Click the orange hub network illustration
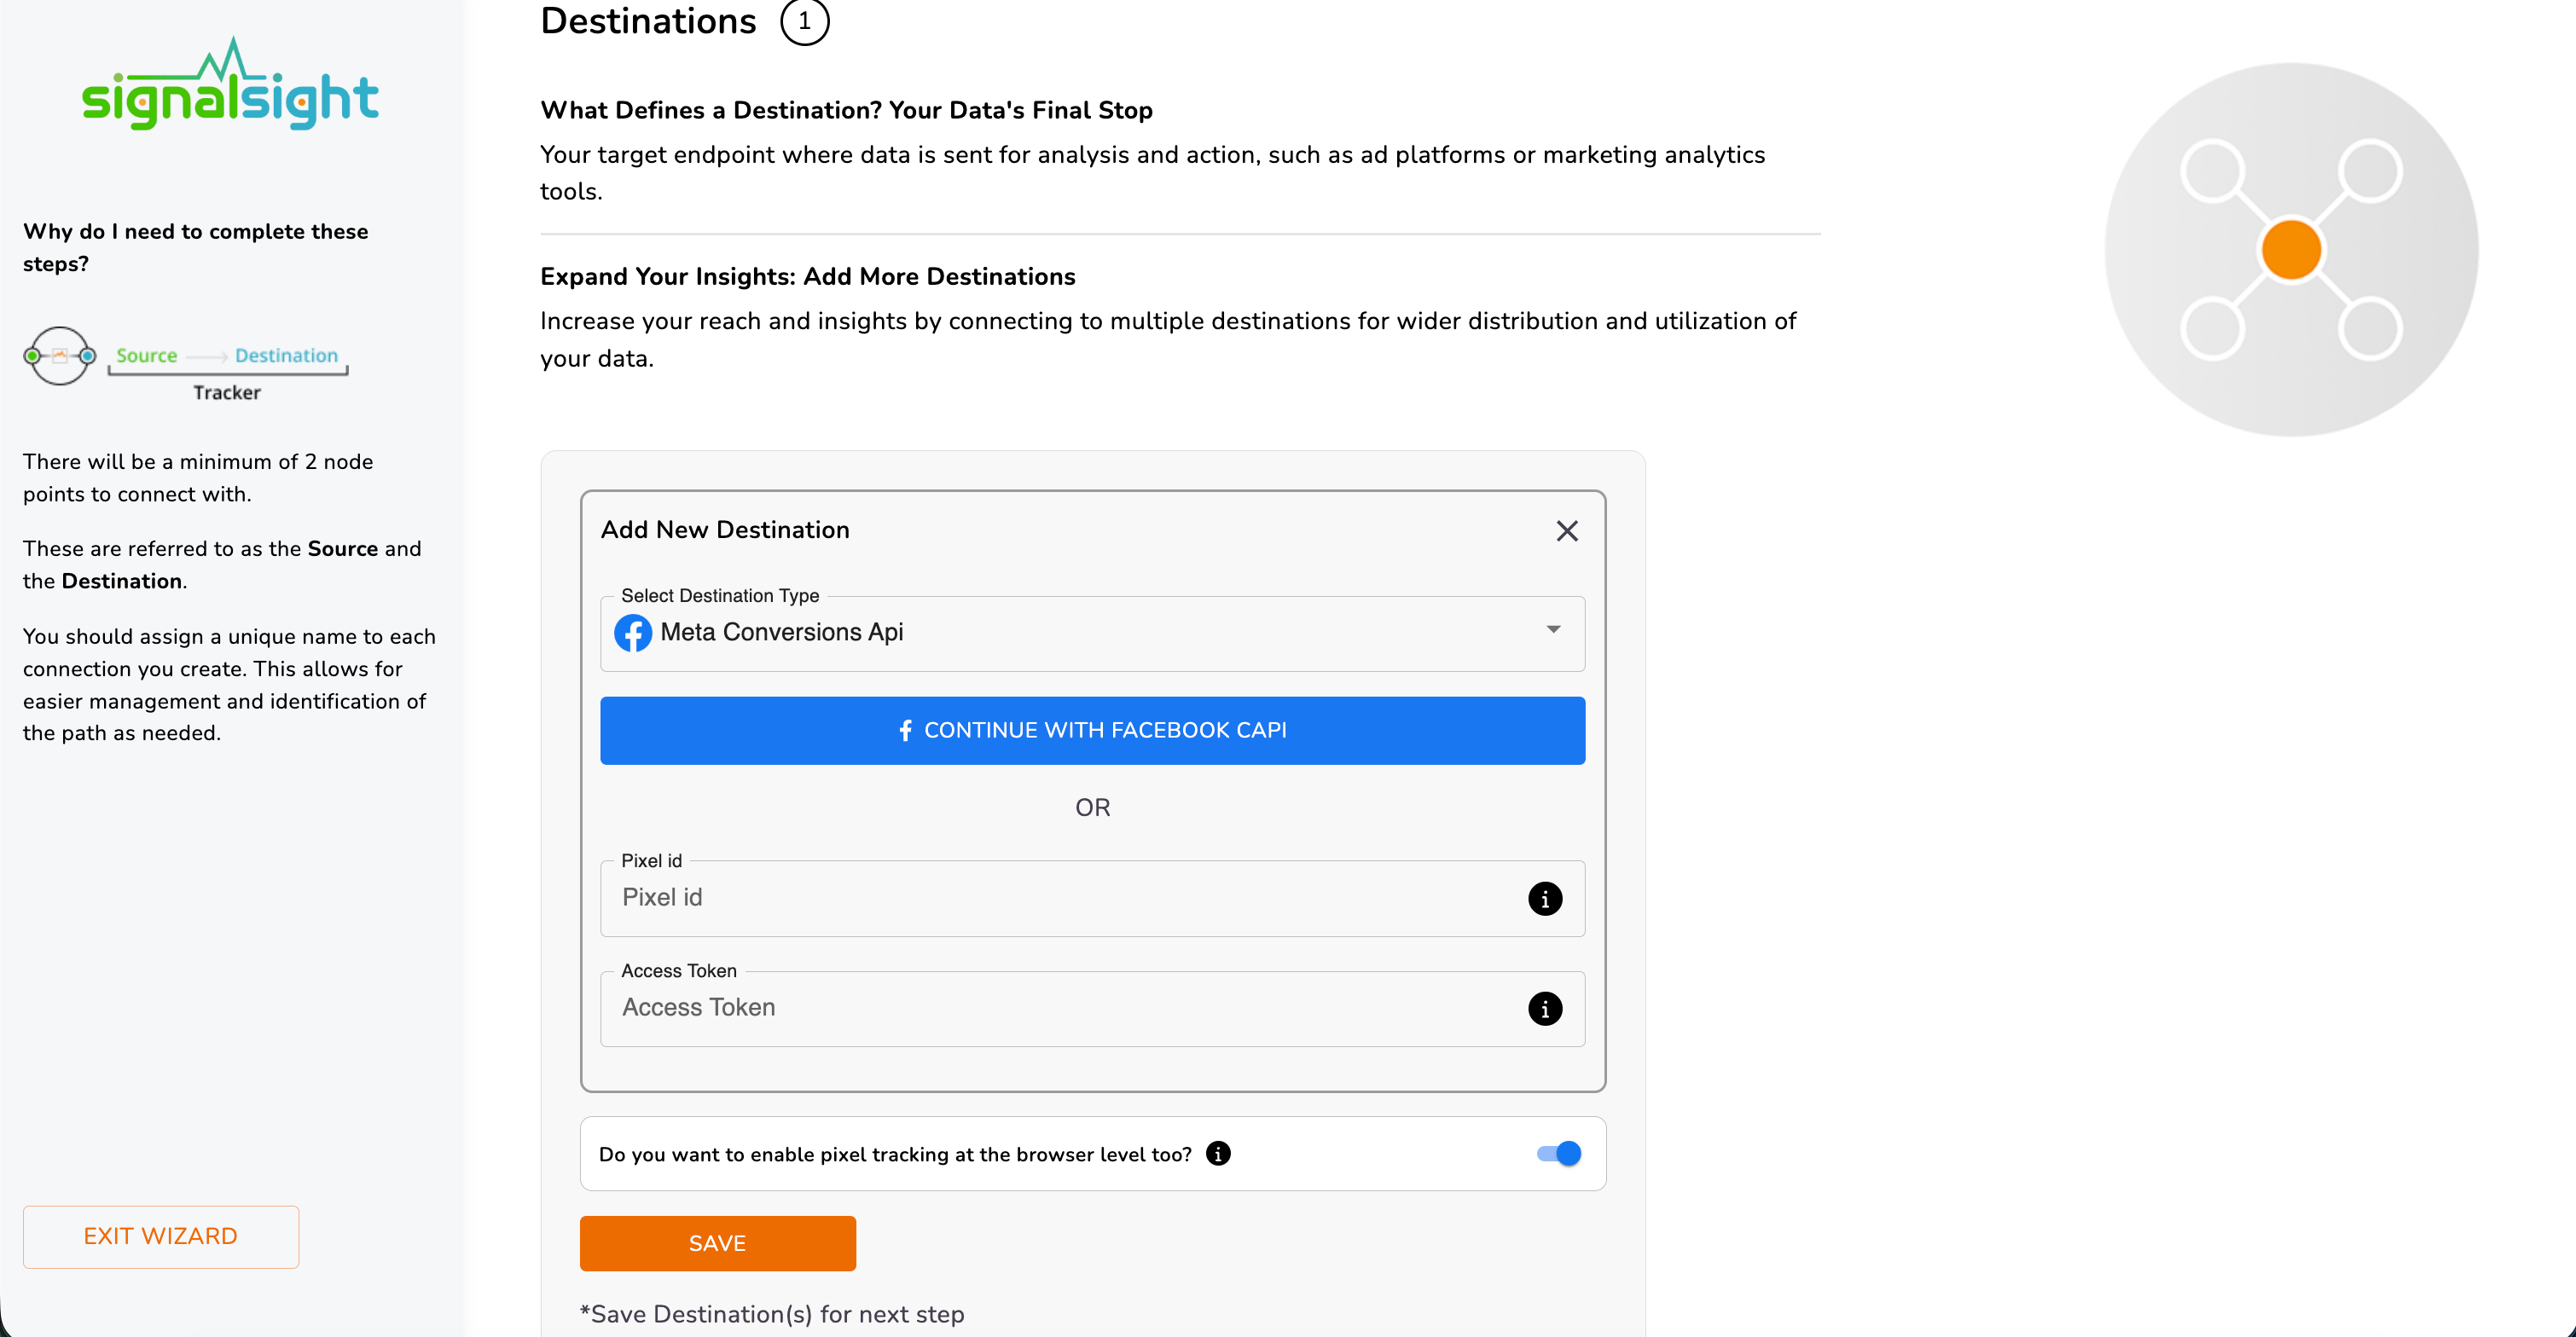This screenshot has height=1337, width=2576. click(2290, 250)
